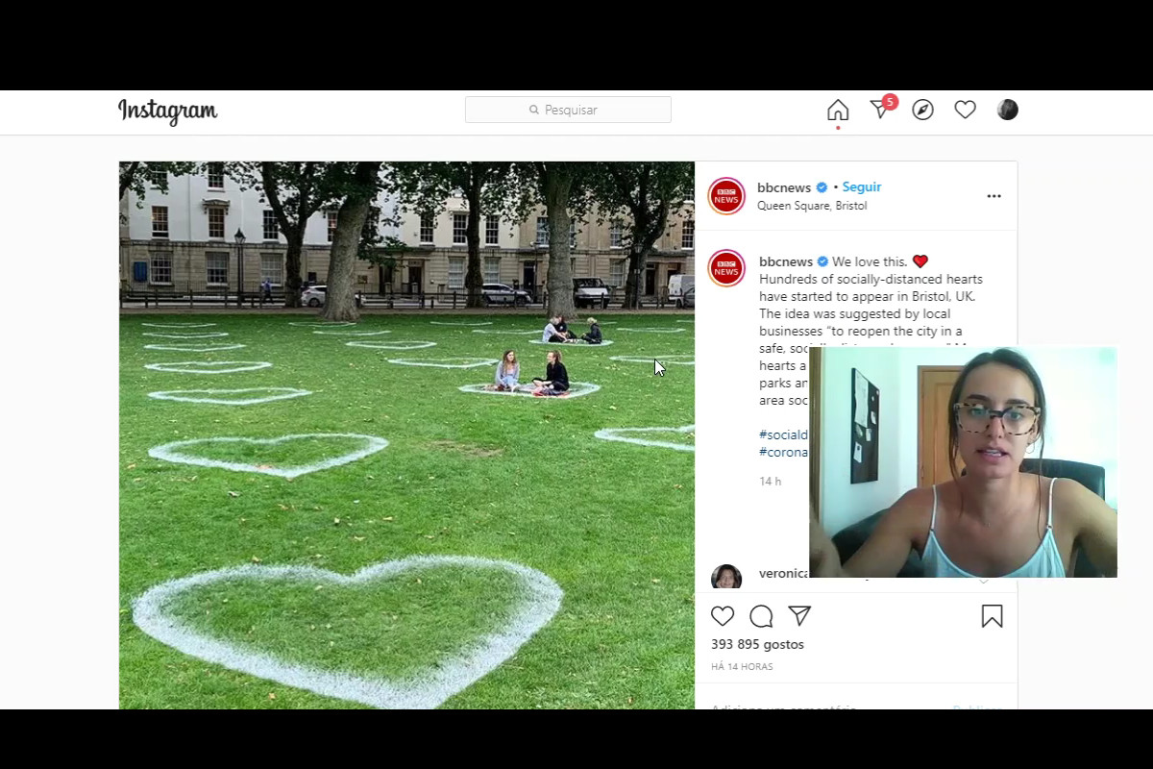Click the webcam video overlay
Screen dimensions: 1153x769
coord(963,462)
